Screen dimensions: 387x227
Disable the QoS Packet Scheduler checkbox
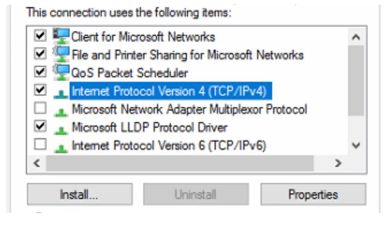point(40,72)
